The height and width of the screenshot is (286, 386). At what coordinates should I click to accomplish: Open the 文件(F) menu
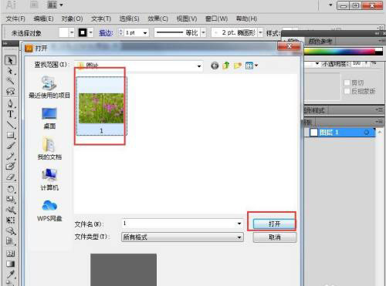(x=15, y=19)
